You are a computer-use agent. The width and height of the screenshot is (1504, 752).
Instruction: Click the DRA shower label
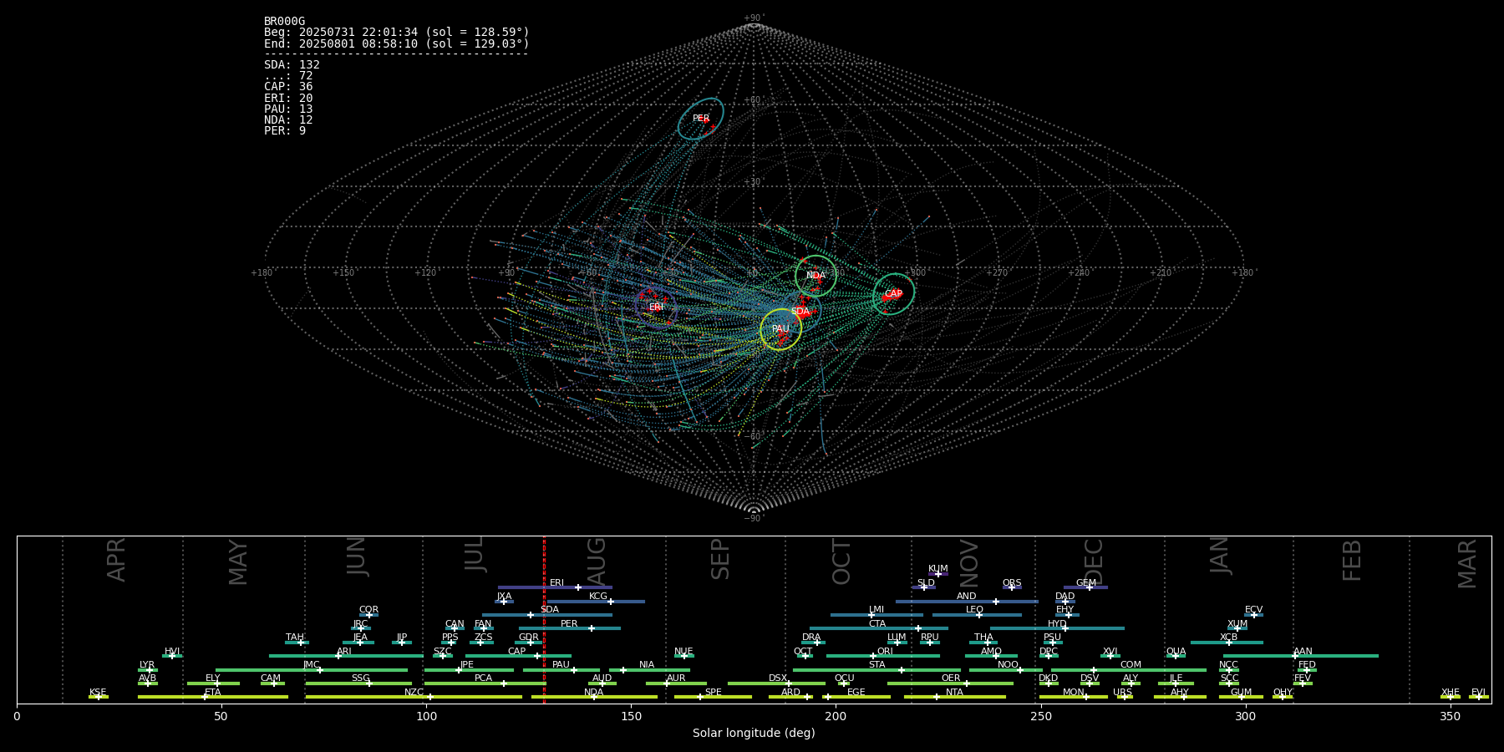point(811,638)
